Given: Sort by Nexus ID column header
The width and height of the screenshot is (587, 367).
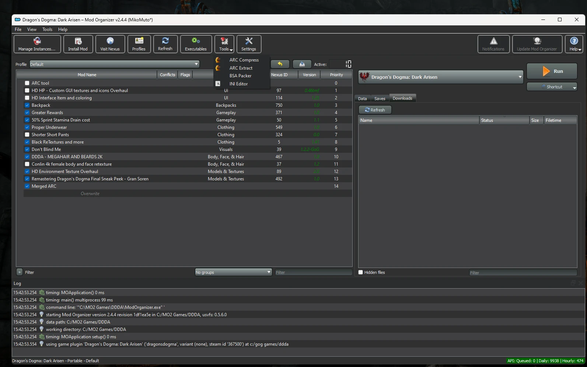Looking at the screenshot, I should [279, 75].
